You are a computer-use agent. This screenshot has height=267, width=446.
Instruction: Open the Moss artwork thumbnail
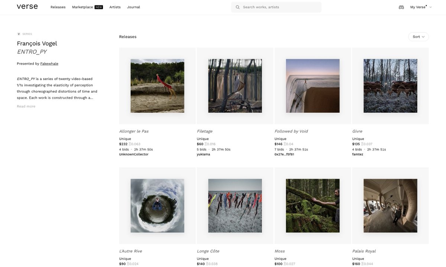(x=313, y=206)
